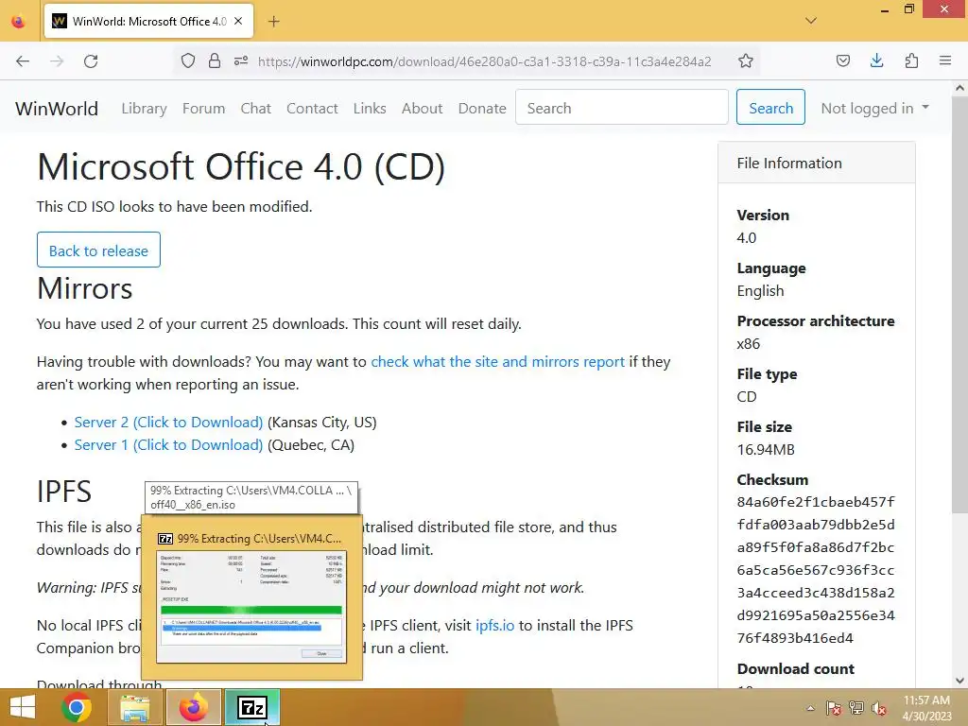The width and height of the screenshot is (968, 726).
Task: Click the page scrollbar down arrow
Action: point(959,681)
